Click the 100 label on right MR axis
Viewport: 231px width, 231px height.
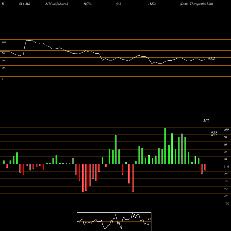click(226, 130)
